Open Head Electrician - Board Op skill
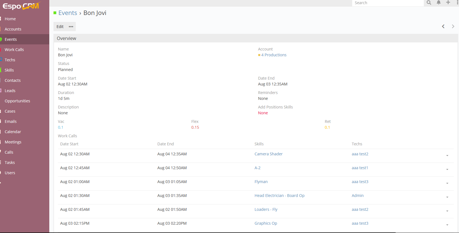 click(279, 196)
